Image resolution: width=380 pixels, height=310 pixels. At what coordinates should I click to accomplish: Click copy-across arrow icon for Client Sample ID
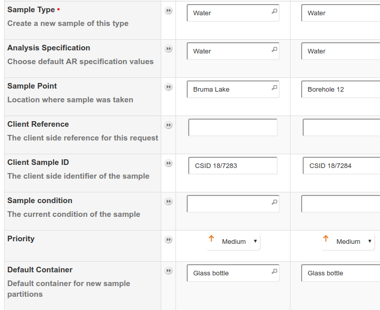click(168, 163)
